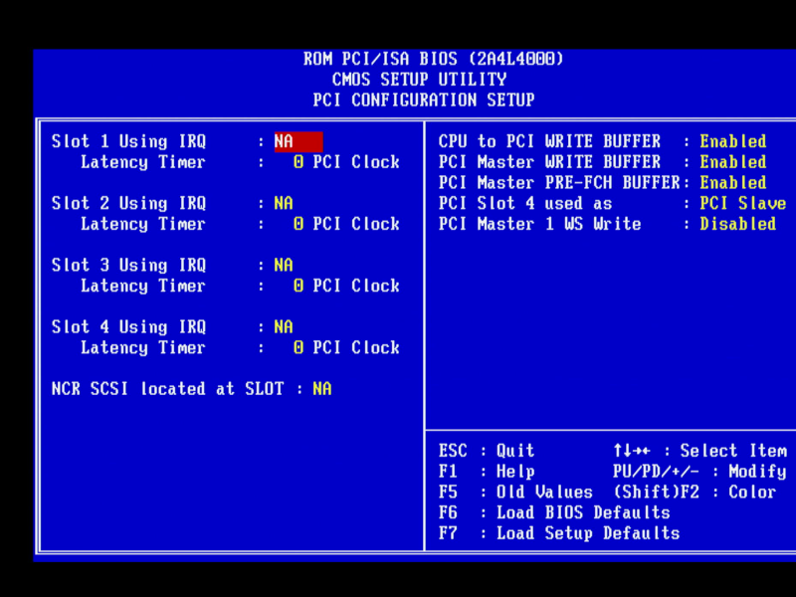Select Slot 2 Latency Timer value
The height and width of the screenshot is (597, 796).
345,224
